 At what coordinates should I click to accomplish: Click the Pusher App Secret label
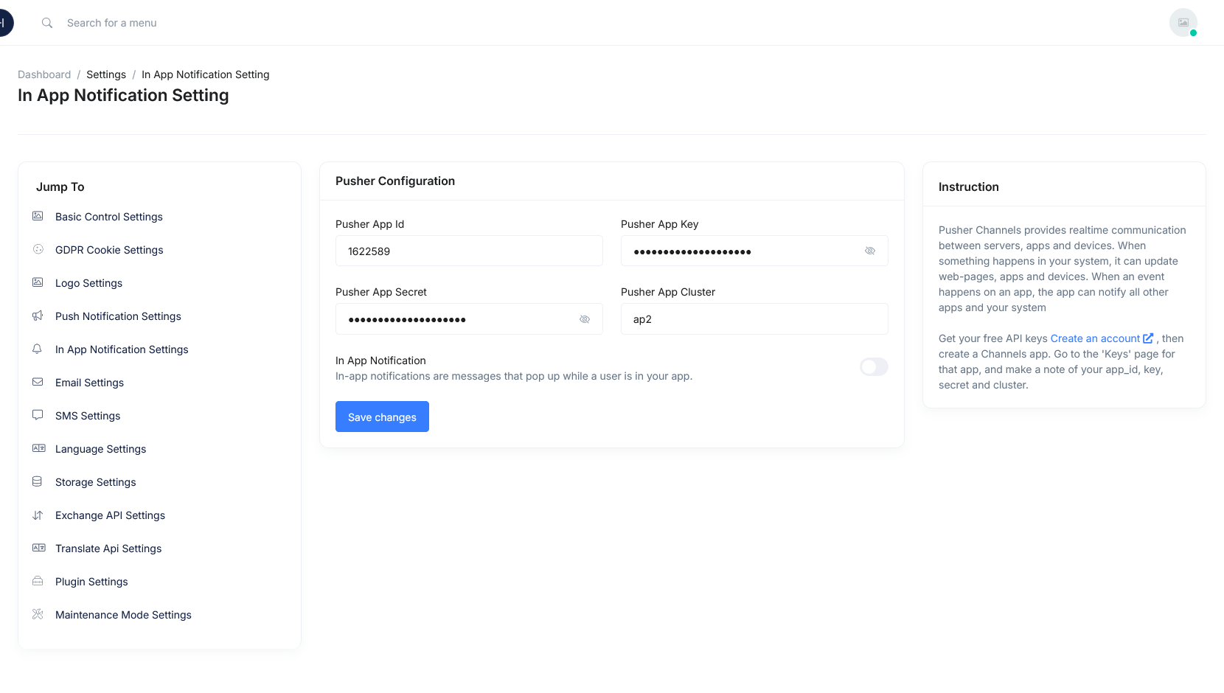[x=381, y=292]
